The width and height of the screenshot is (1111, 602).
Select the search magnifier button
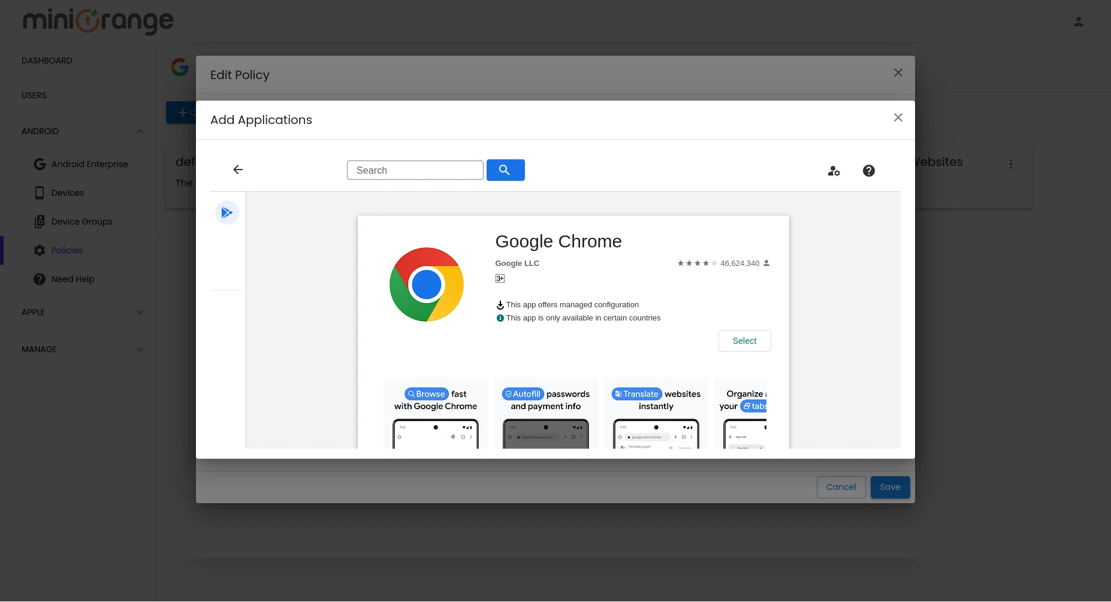click(x=505, y=170)
